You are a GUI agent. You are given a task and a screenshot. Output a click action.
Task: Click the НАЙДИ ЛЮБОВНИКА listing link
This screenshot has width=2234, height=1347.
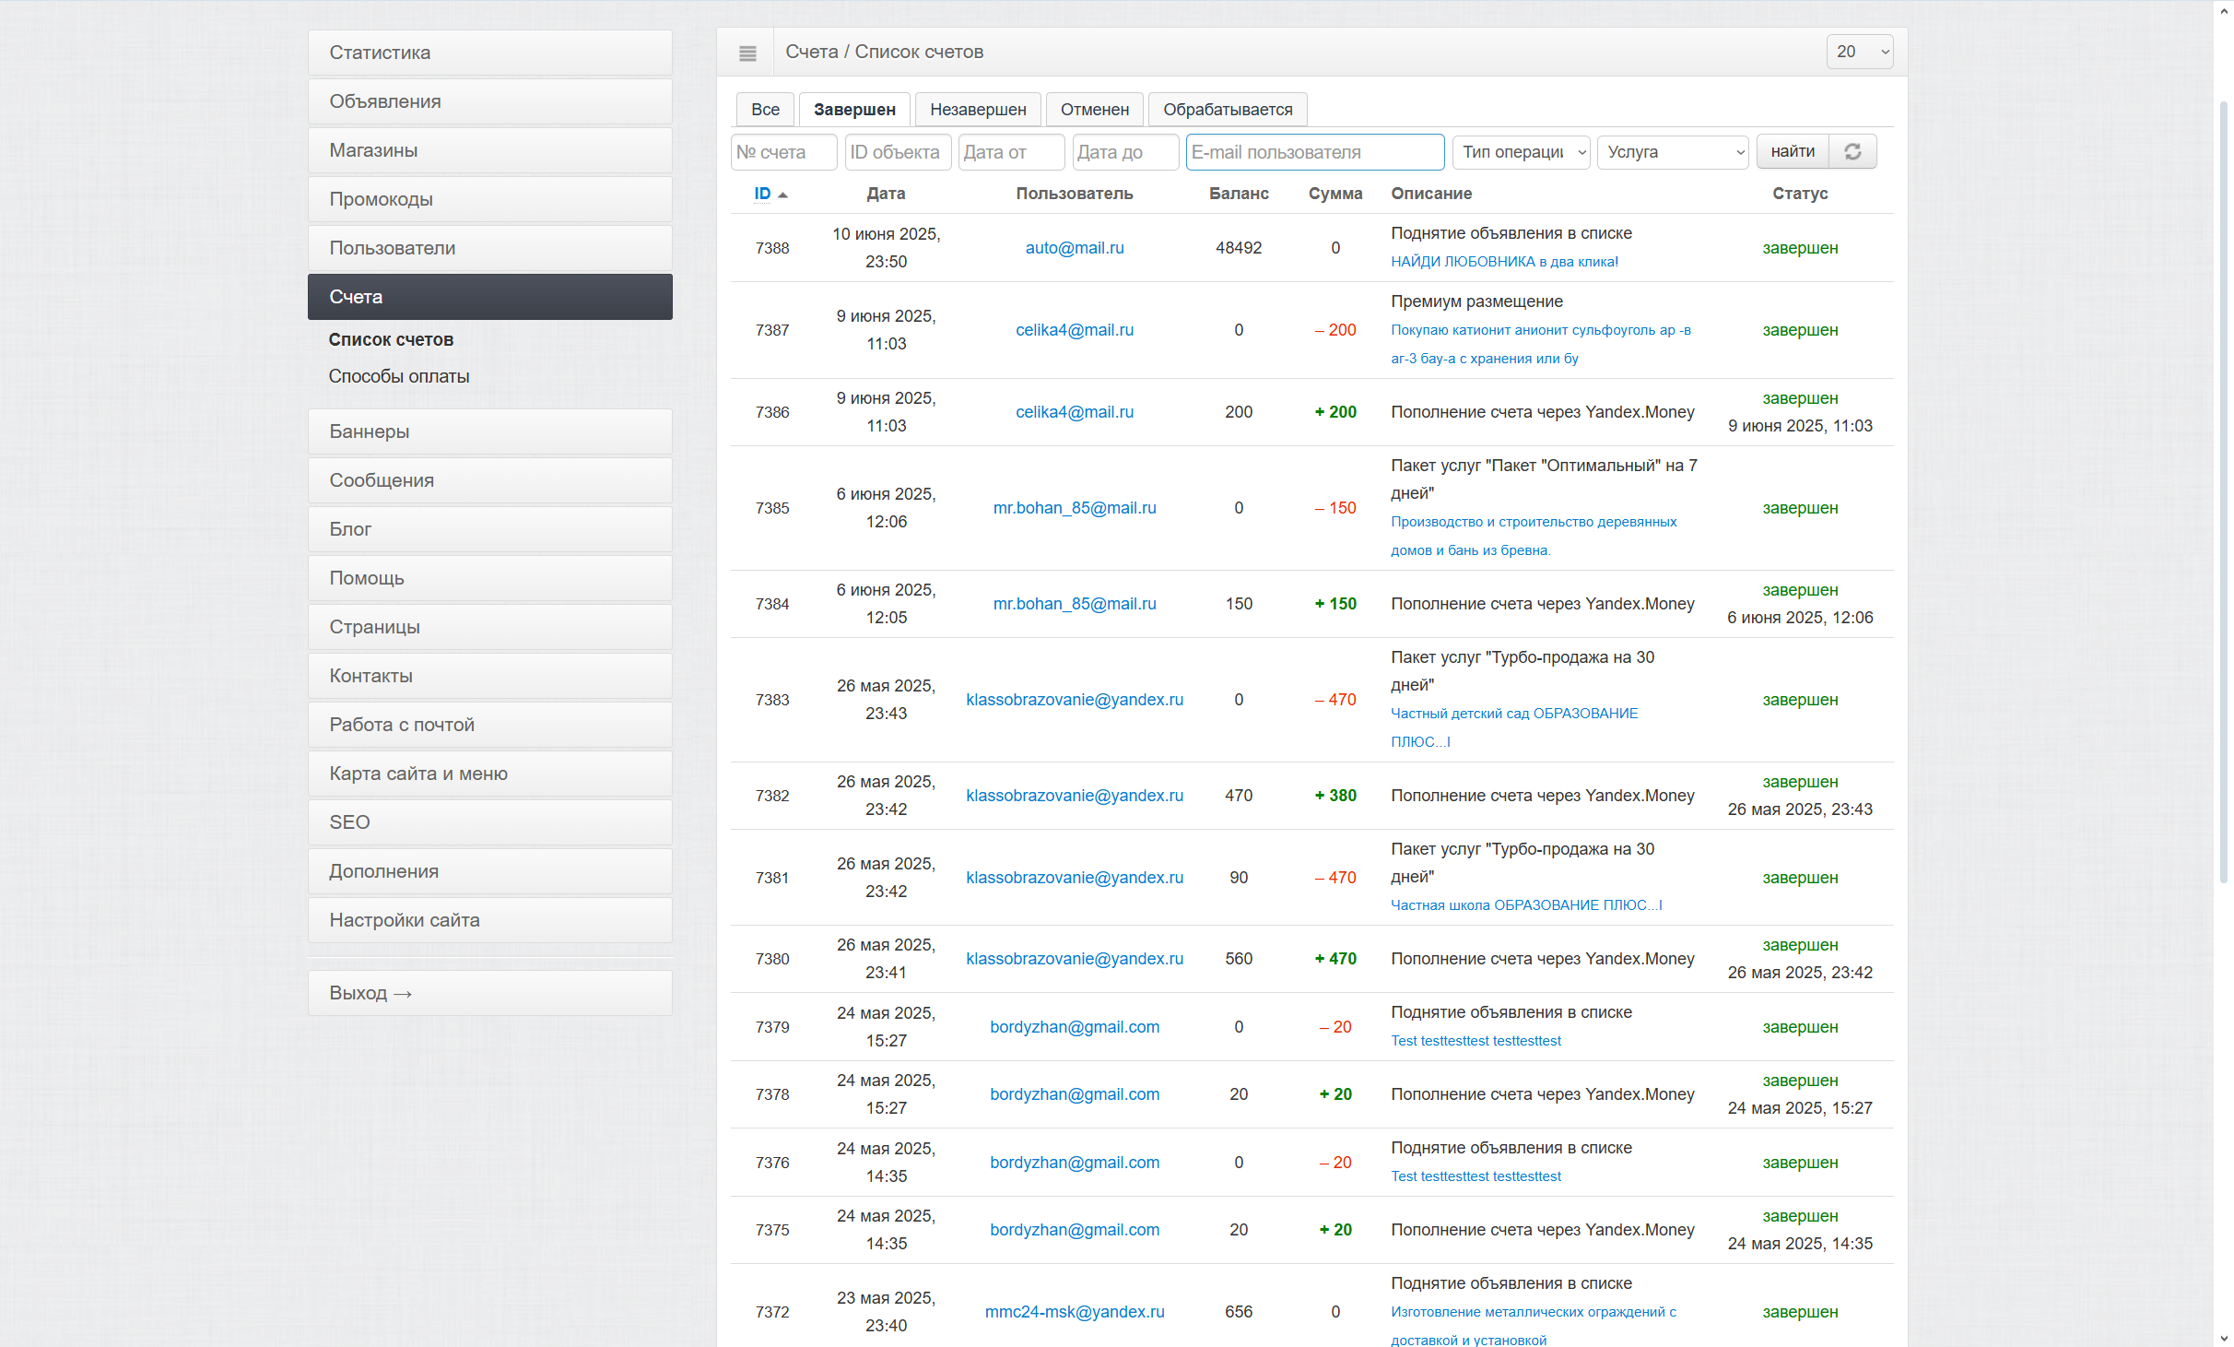click(x=1504, y=262)
